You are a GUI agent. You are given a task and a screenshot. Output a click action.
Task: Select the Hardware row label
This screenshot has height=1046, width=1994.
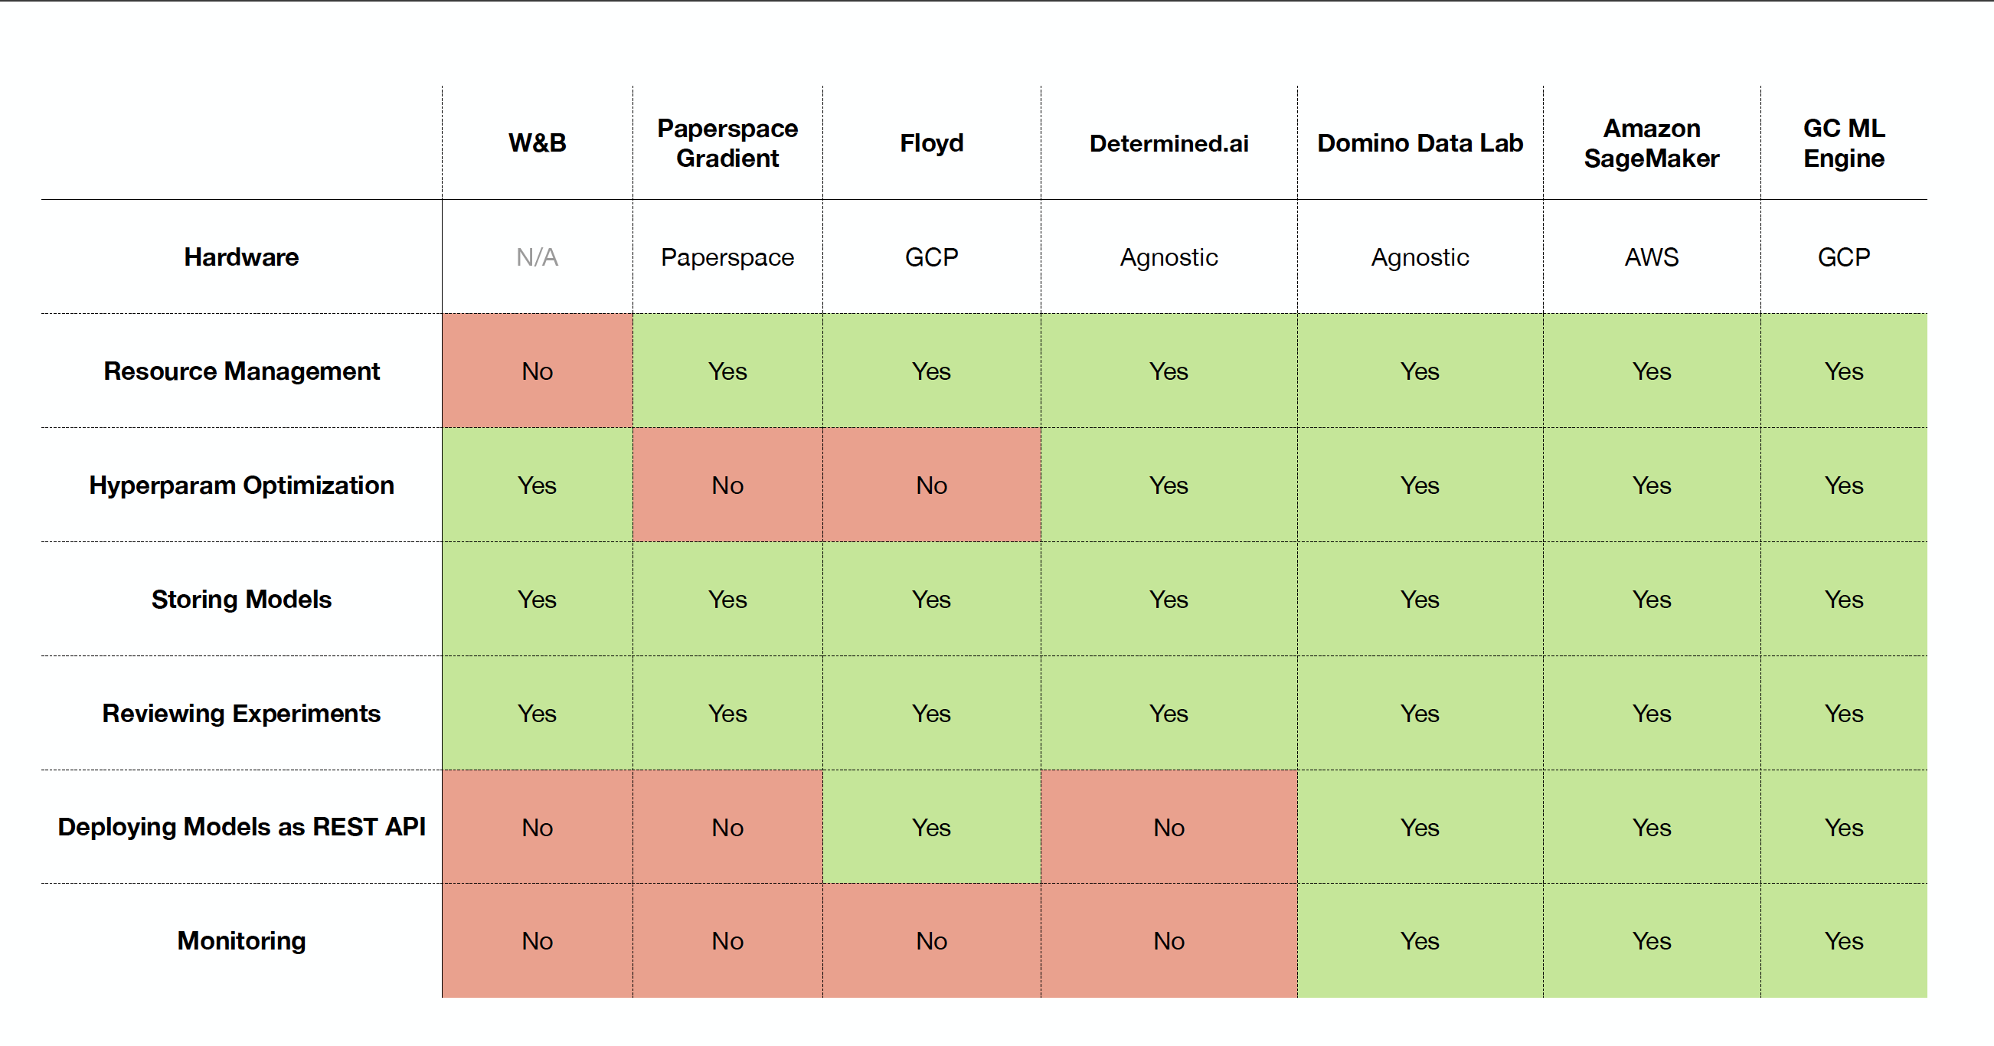pyautogui.click(x=241, y=257)
